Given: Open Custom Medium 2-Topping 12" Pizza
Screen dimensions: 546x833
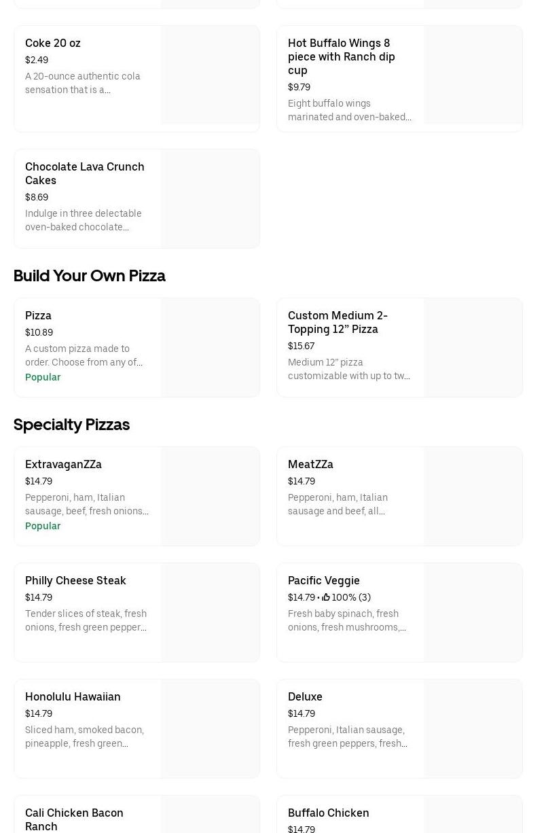Looking at the screenshot, I should pos(338,322).
